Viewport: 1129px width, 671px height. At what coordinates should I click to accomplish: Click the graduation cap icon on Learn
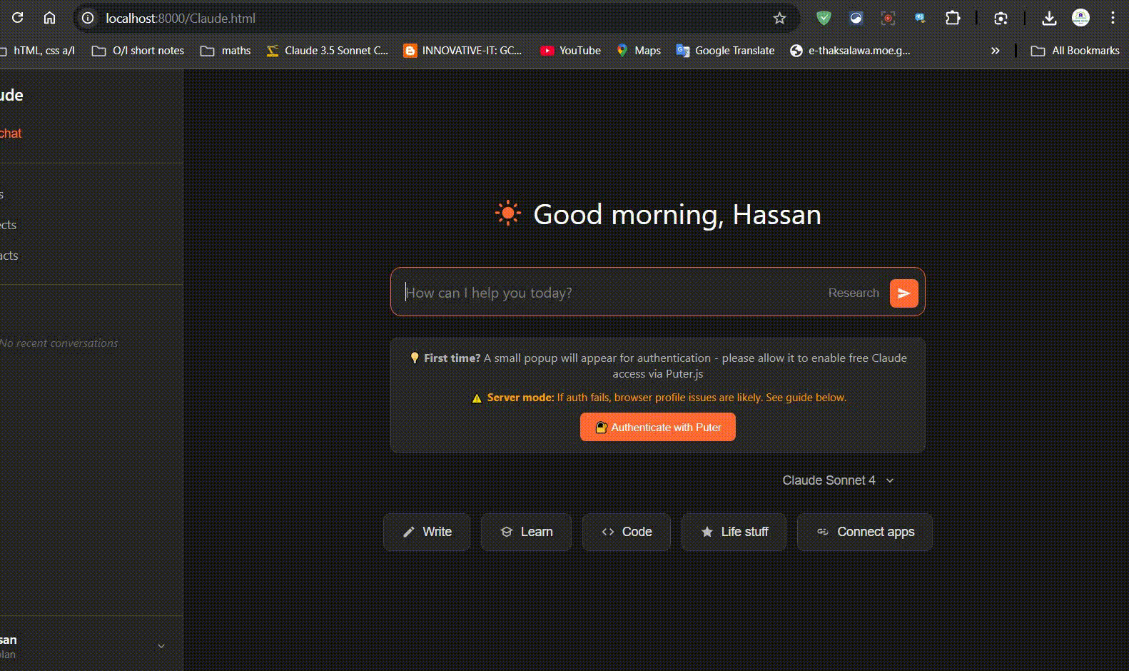[507, 532]
